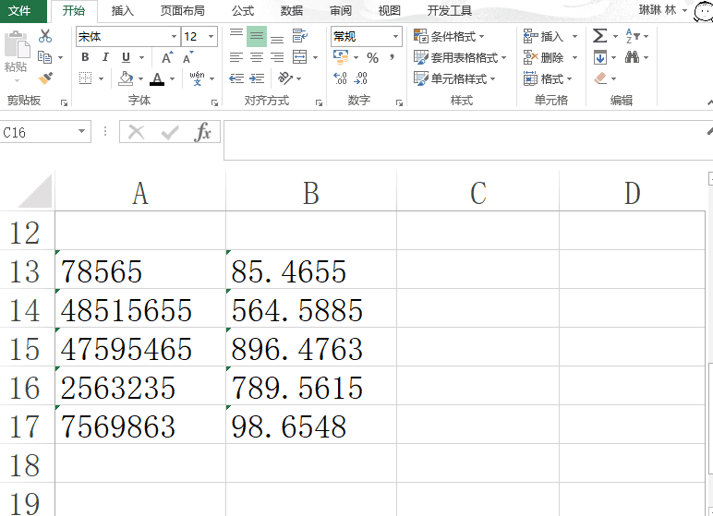Align text left

[236, 57]
